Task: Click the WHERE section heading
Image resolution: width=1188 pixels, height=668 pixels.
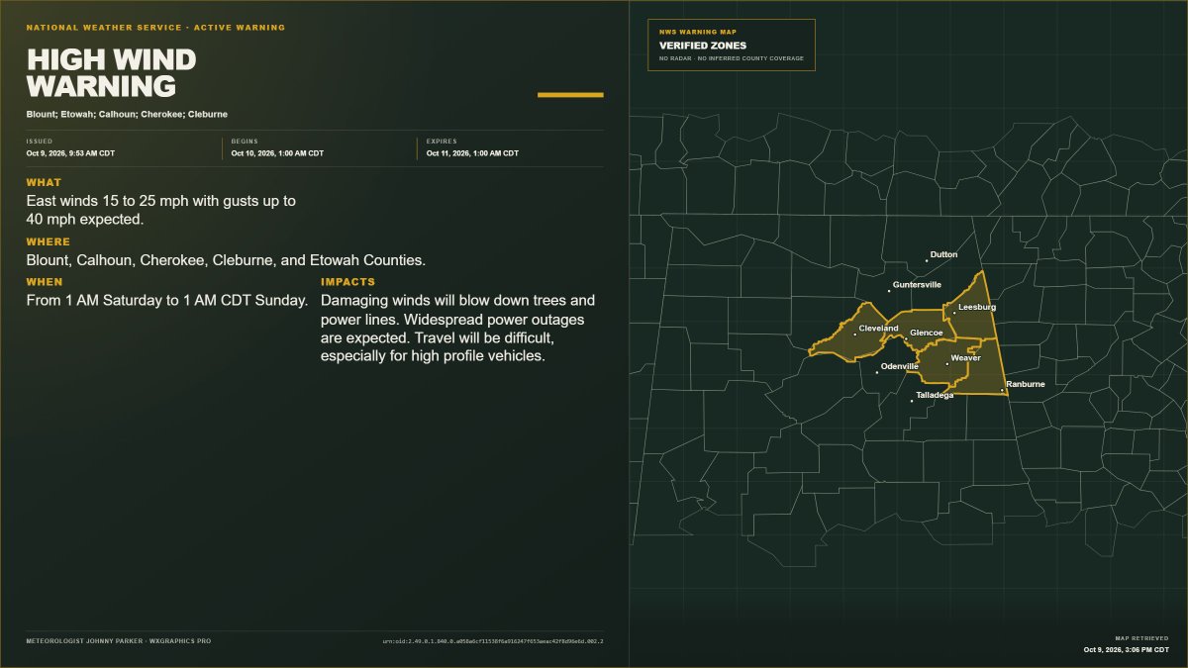Action: pyautogui.click(x=49, y=241)
